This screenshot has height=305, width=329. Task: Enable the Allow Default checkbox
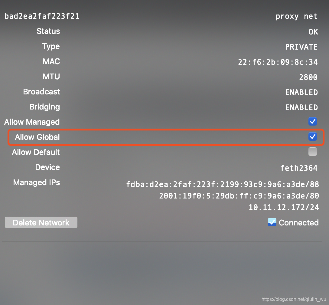pos(312,152)
